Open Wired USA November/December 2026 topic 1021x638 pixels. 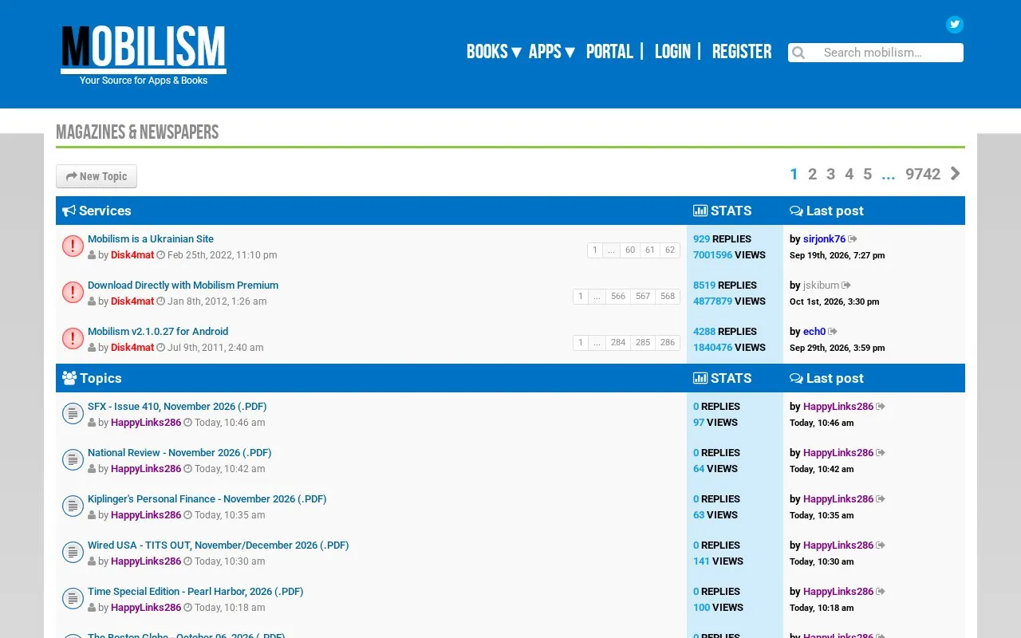click(218, 545)
